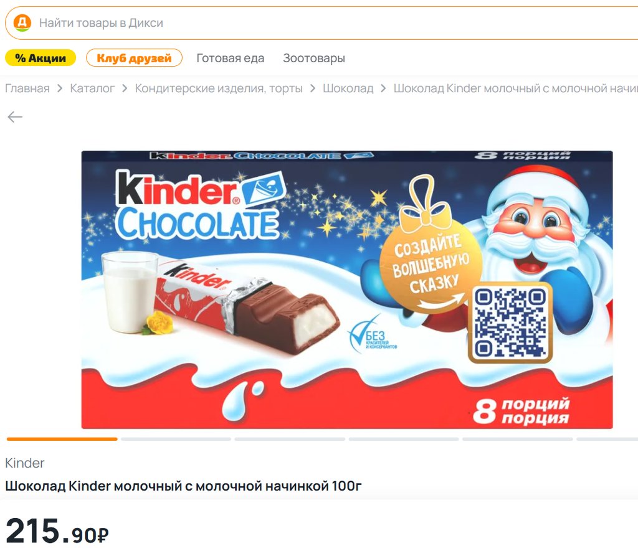The height and width of the screenshot is (551, 638).
Task: Click the chevron after the 'Каталог' breadcrumb
Action: (125, 88)
